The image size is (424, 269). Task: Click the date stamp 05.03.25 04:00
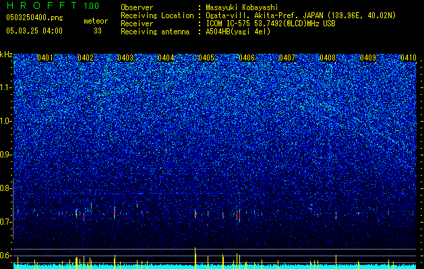click(x=34, y=31)
